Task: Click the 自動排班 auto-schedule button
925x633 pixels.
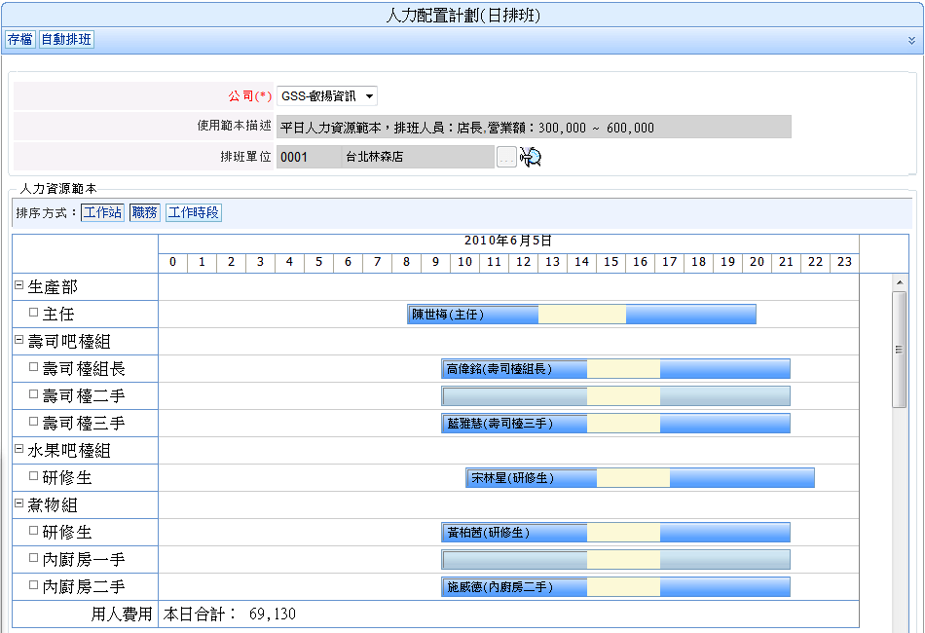Action: 66,40
